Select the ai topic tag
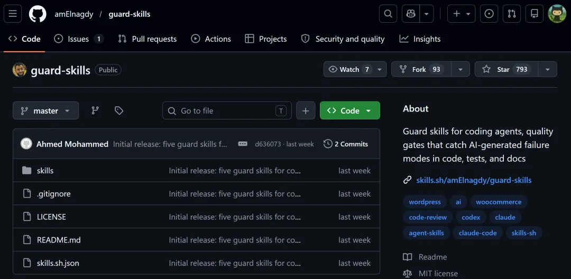 tap(458, 202)
